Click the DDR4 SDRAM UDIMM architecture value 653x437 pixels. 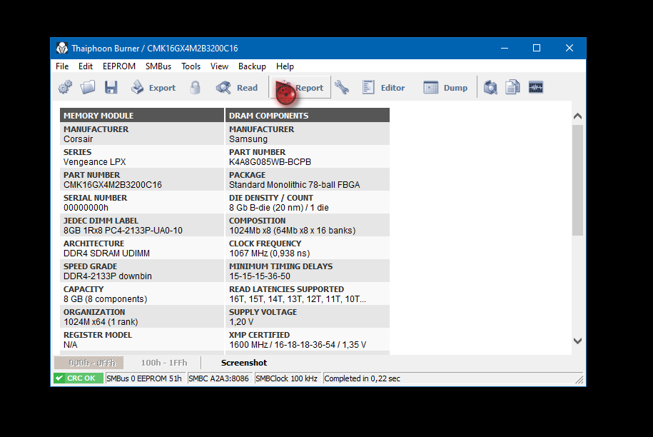tap(106, 253)
